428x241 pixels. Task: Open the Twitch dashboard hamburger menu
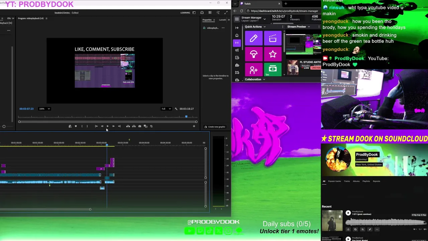pos(237,19)
